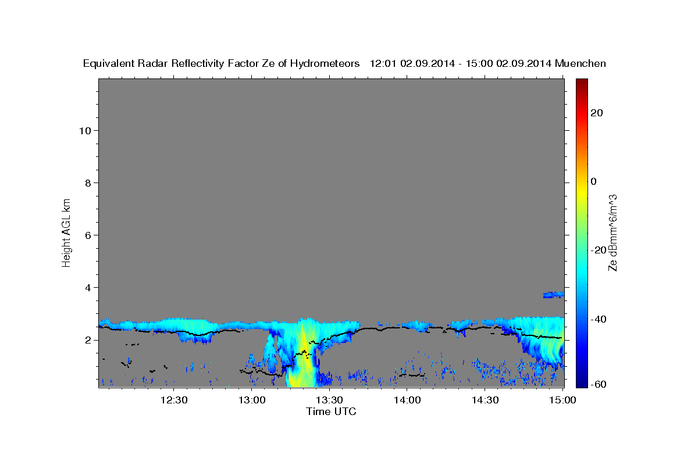Screen dimensions: 698x465
Task: Click the dark blue bottom of the colorbar
Action: point(582,382)
